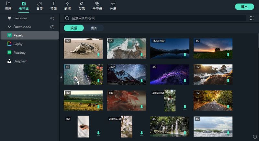Download the turtle on sand HD clip
Image resolution: width=259 pixels, height=141 pixels.
coord(98,55)
